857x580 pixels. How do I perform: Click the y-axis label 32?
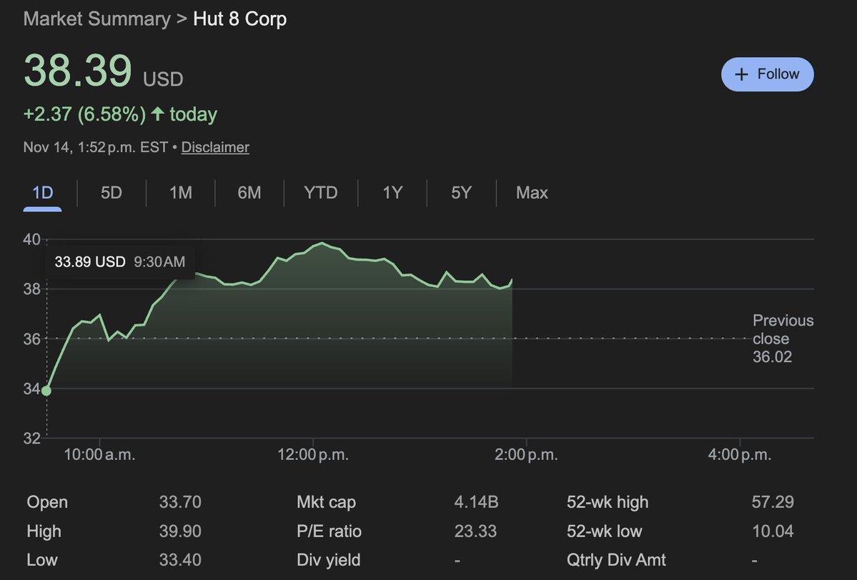tap(31, 438)
